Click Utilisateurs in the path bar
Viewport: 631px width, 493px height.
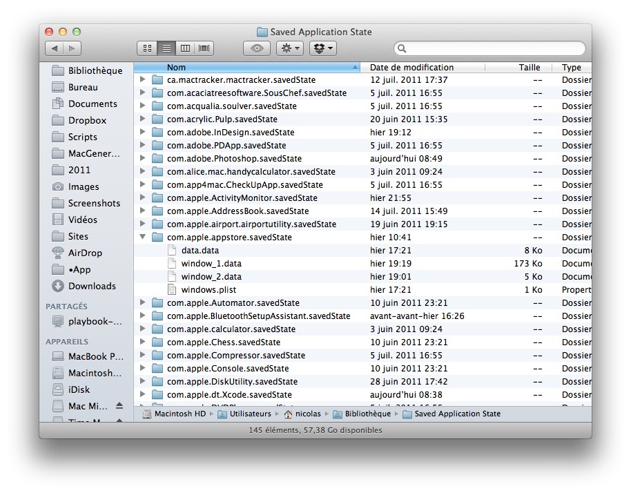(x=244, y=414)
